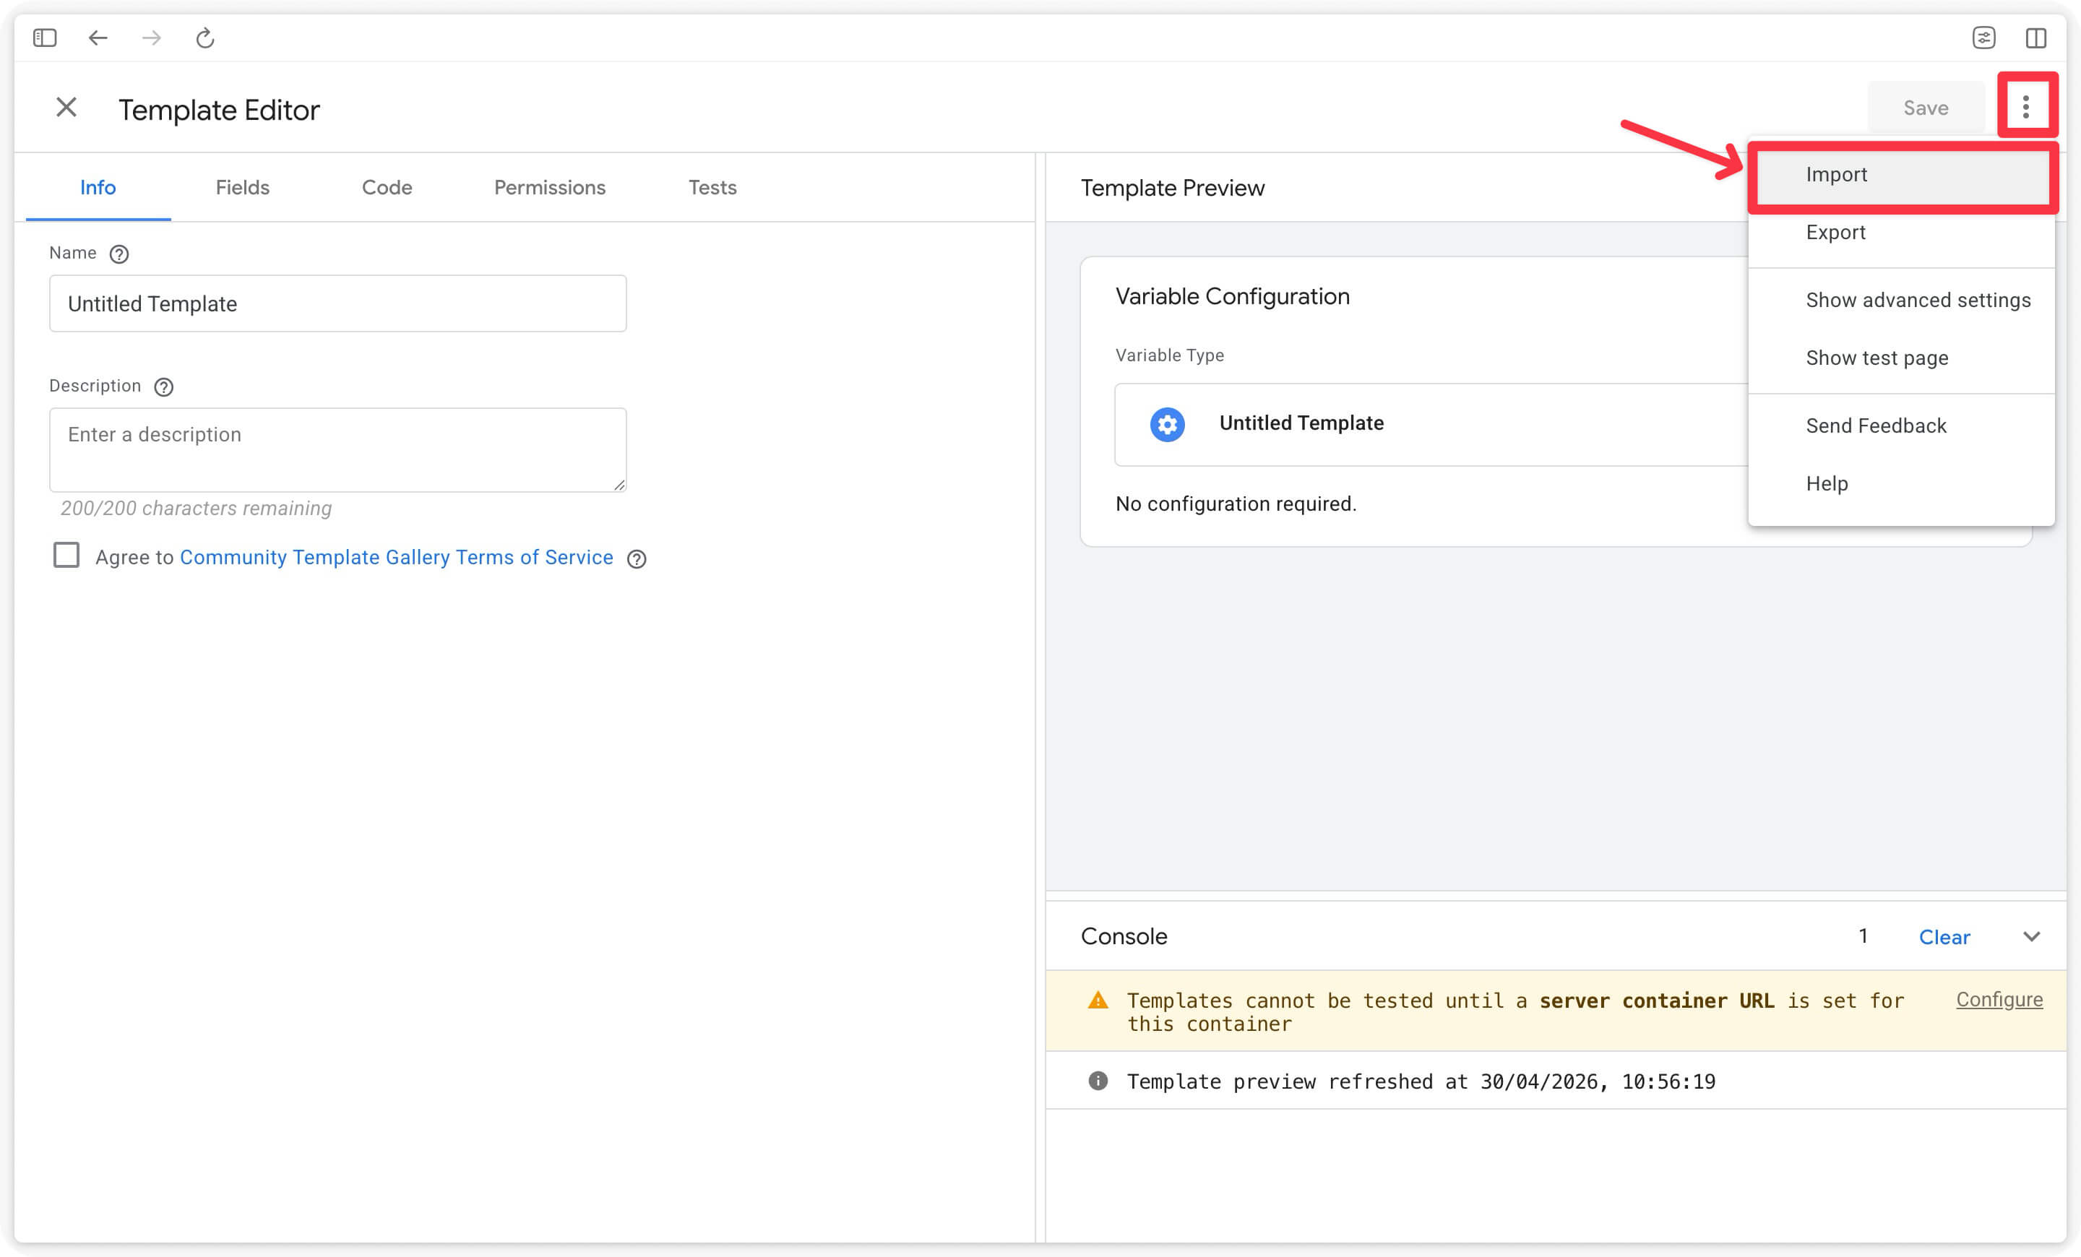Open the Code tab
The height and width of the screenshot is (1257, 2081).
point(387,187)
